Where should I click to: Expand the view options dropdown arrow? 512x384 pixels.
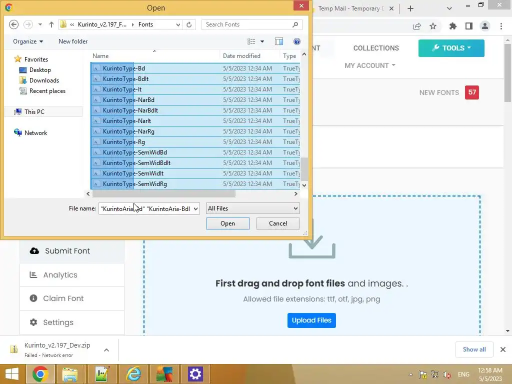pyautogui.click(x=262, y=41)
